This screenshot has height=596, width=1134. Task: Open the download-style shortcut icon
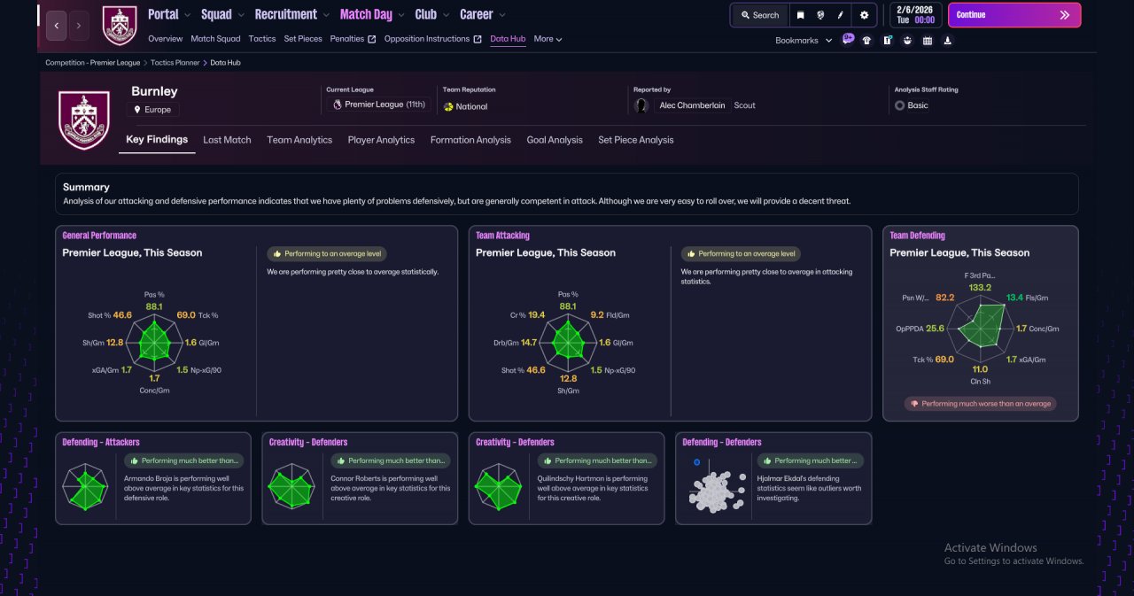pyautogui.click(x=948, y=40)
